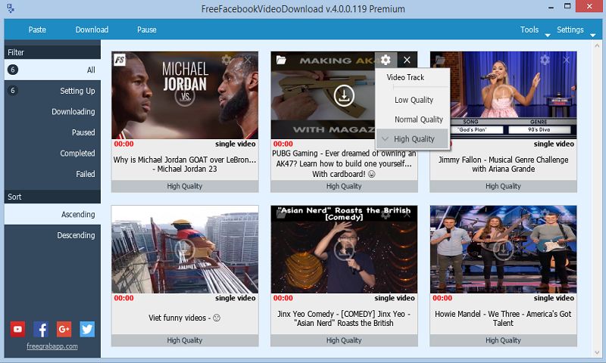Filter by All videos
Screen dimensions: 606x363
coord(52,70)
